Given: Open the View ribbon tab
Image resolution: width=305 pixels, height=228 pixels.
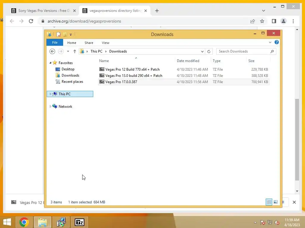Looking at the screenshot, I should [105, 43].
